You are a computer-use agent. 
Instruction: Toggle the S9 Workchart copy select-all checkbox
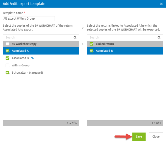pos(7,44)
